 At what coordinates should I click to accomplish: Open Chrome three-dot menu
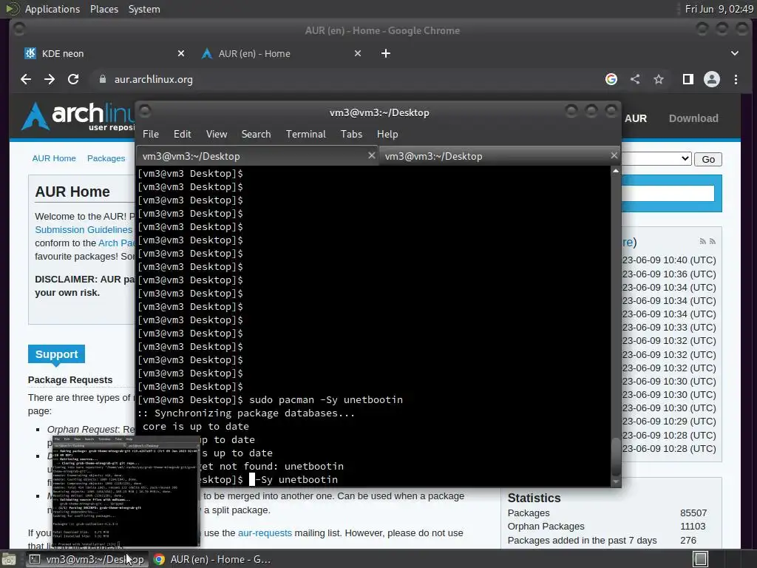(736, 79)
